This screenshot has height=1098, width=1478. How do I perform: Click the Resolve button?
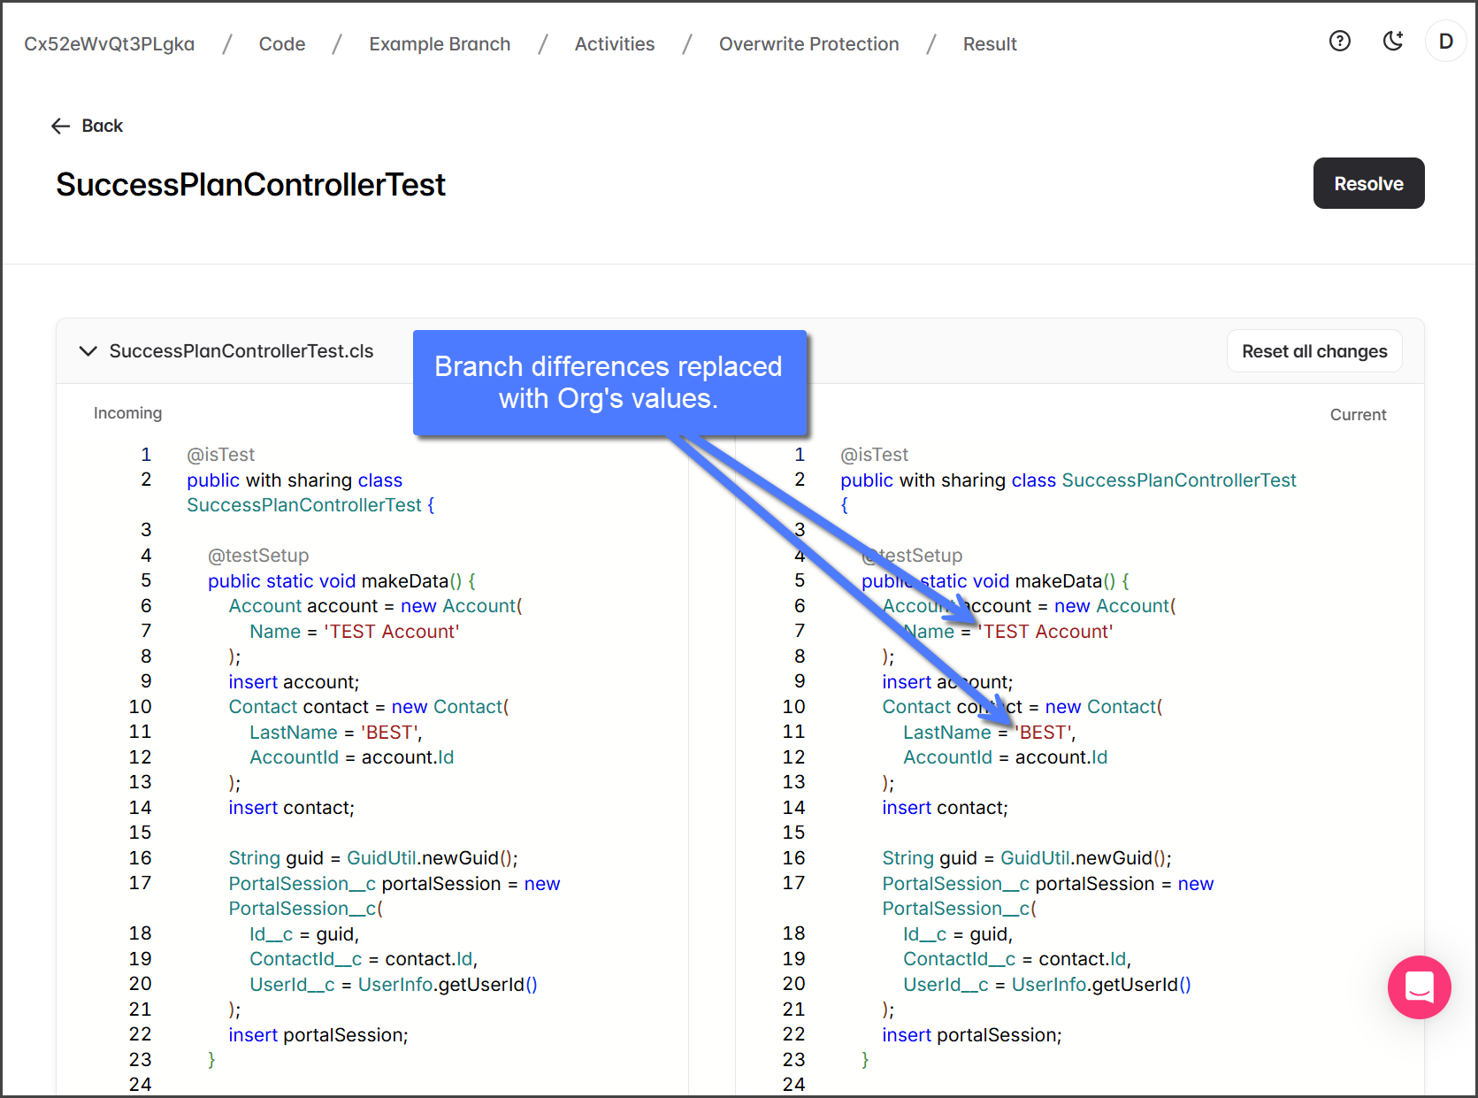pos(1367,183)
